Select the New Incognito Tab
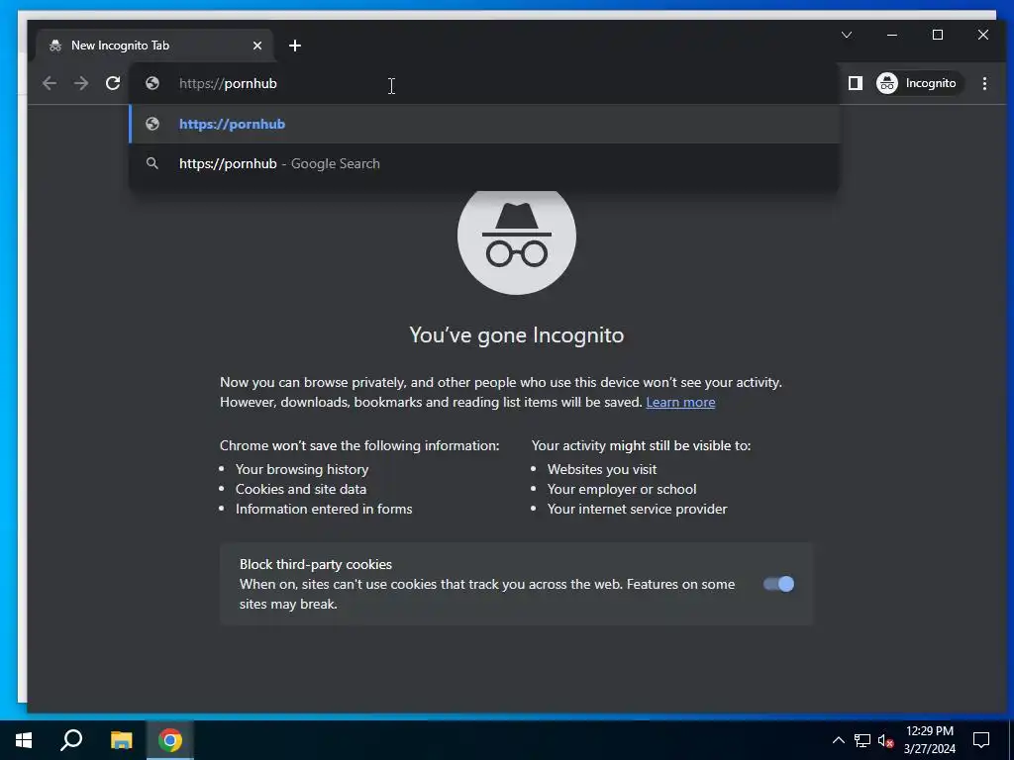The image size is (1014, 760). (155, 46)
